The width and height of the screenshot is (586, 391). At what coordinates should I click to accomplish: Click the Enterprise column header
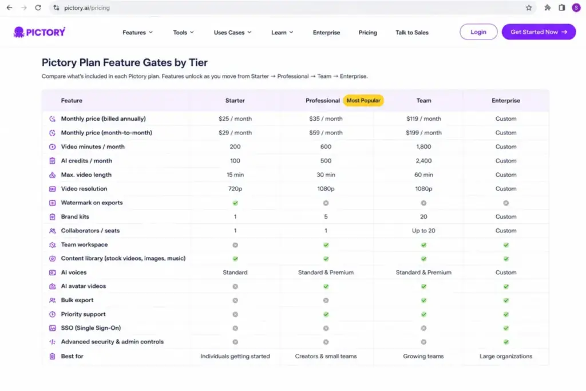[506, 101]
